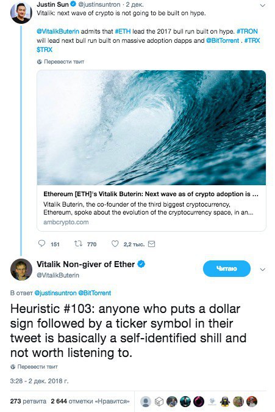Like Justin Sun's tweet with heart icon
The height and width of the screenshot is (412, 275).
(115, 244)
